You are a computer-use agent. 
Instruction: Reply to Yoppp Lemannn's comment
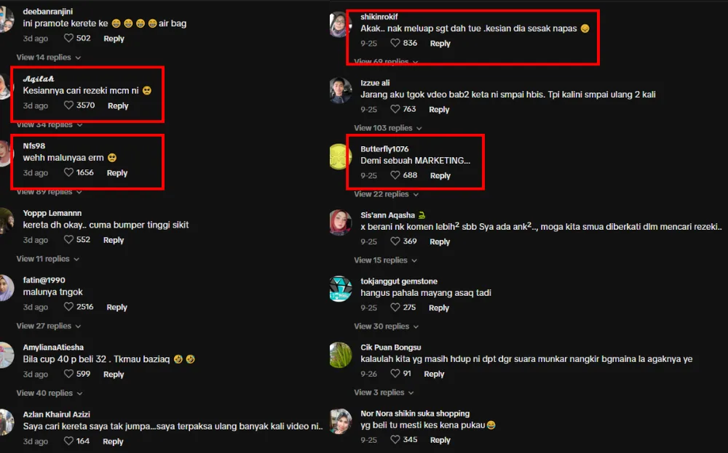click(x=114, y=240)
